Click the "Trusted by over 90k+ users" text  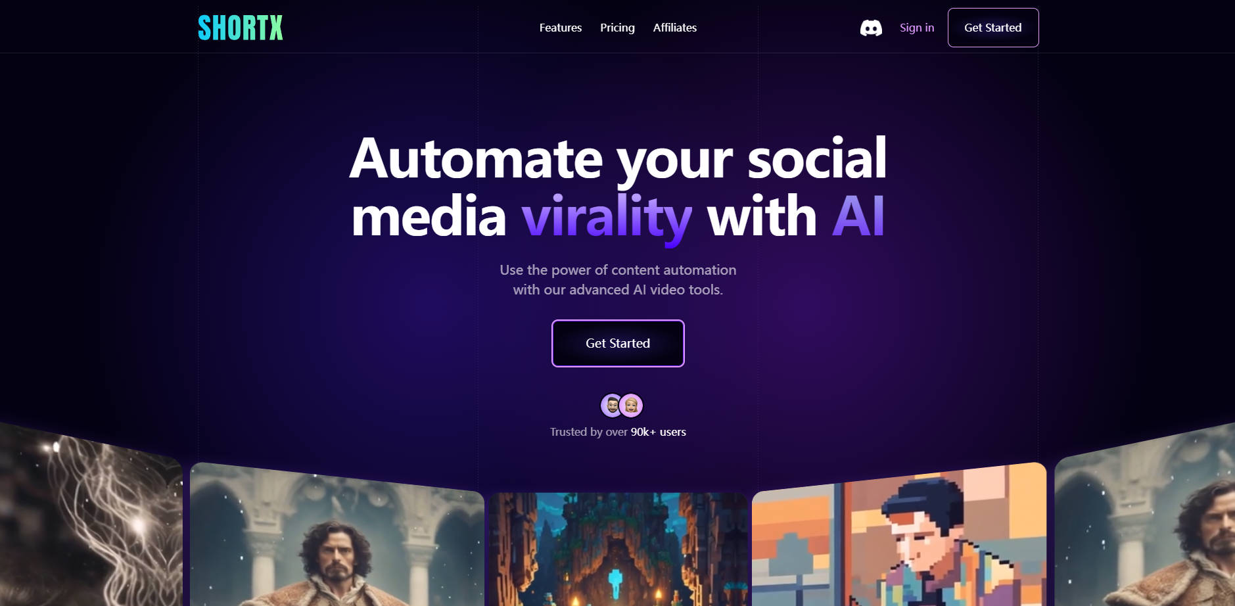point(618,432)
